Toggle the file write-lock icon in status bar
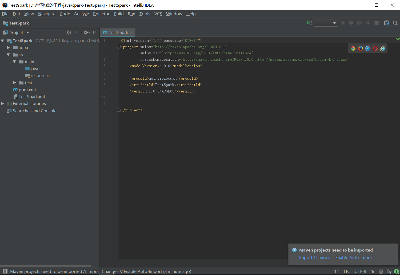This screenshot has height=275, width=400. (373, 271)
